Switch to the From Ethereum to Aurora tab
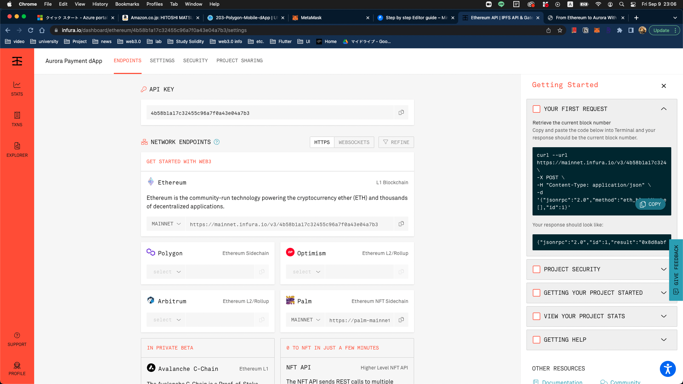 (x=586, y=18)
